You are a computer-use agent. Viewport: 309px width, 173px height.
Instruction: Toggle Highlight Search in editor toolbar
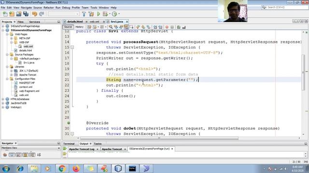coord(126,27)
